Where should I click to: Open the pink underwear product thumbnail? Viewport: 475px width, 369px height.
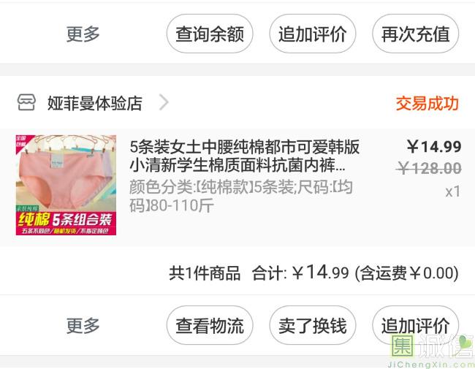tap(66, 185)
